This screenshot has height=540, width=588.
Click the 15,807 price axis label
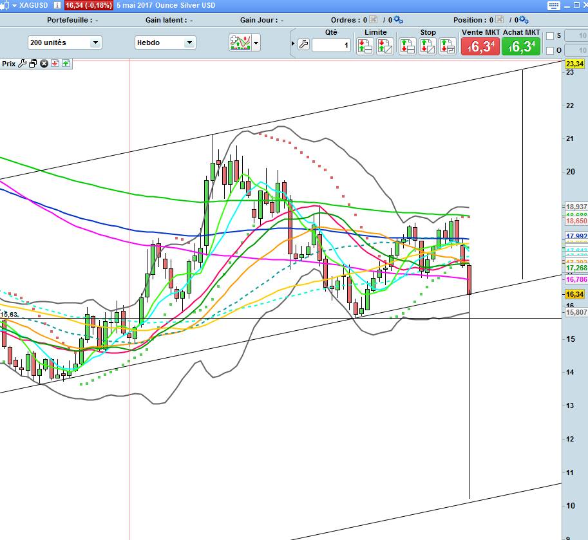[576, 312]
